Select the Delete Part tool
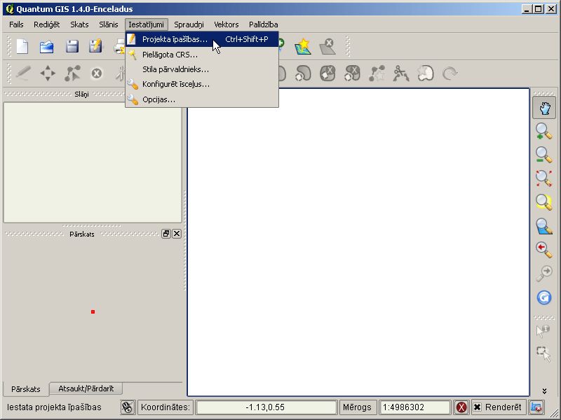561x420 pixels. 352,73
